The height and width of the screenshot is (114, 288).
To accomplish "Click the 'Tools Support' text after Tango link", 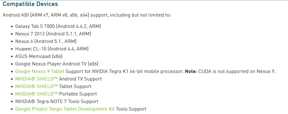I will coord(131,109).
